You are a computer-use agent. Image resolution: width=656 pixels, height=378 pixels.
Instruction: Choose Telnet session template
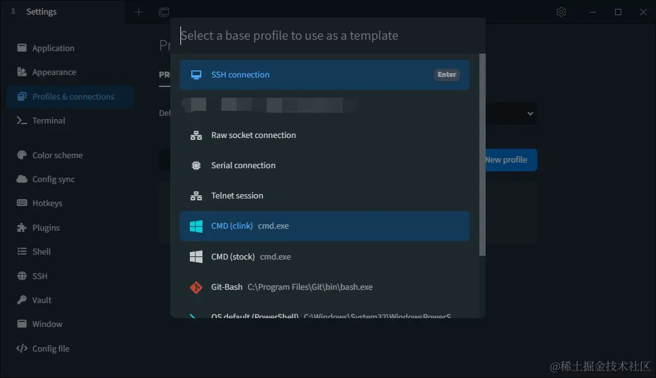[x=325, y=195]
